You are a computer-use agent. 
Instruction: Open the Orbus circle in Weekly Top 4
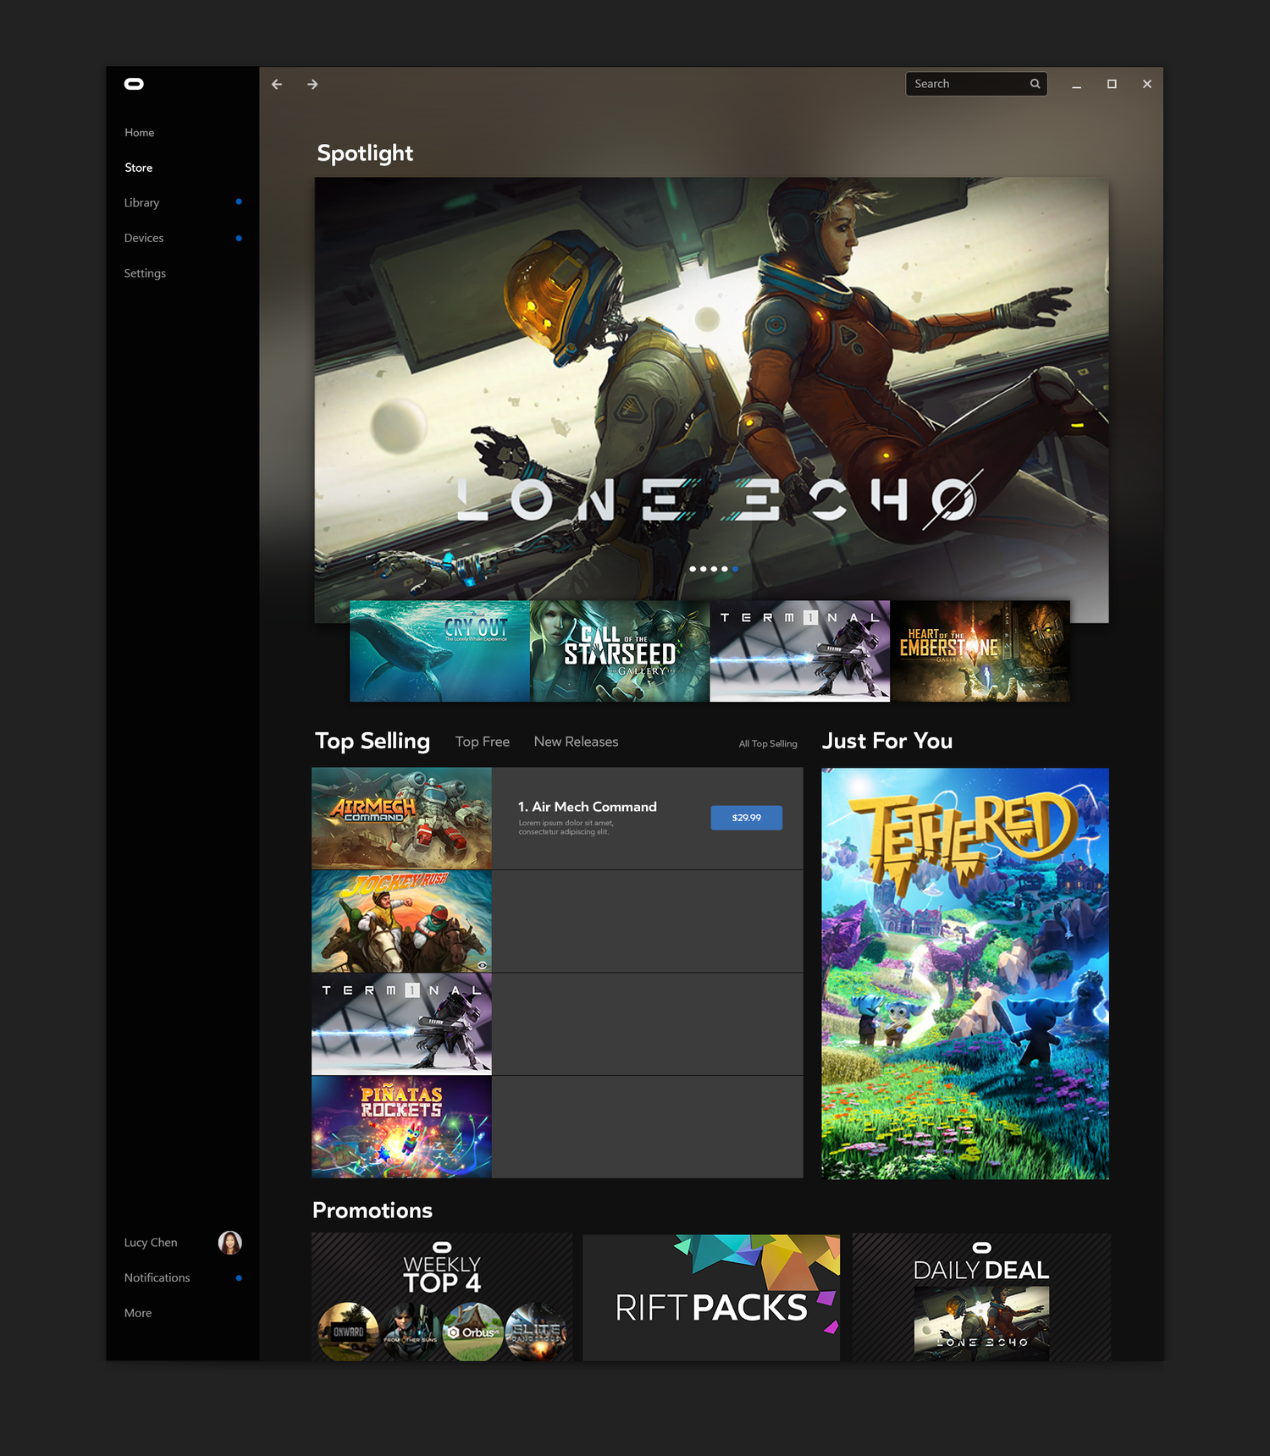pyautogui.click(x=473, y=1331)
